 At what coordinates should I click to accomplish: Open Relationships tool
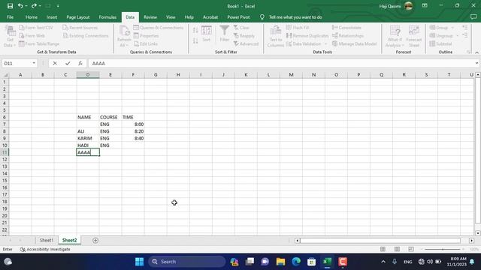348,36
